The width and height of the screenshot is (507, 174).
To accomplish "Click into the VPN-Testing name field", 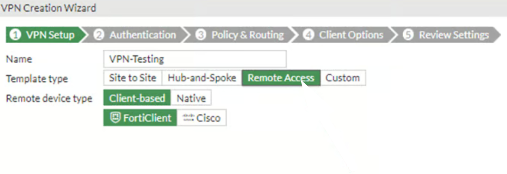I will tap(195, 59).
